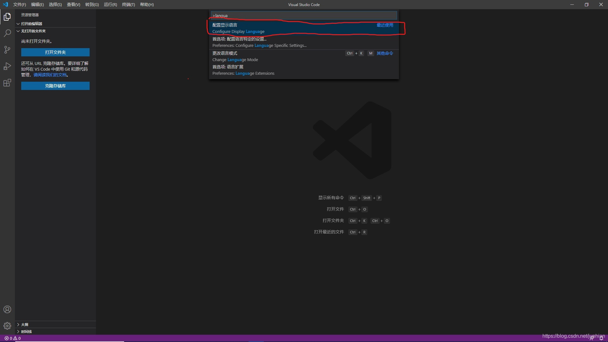Open the Extensions view icon
Screen dimensions: 608x342
[x=7, y=83]
